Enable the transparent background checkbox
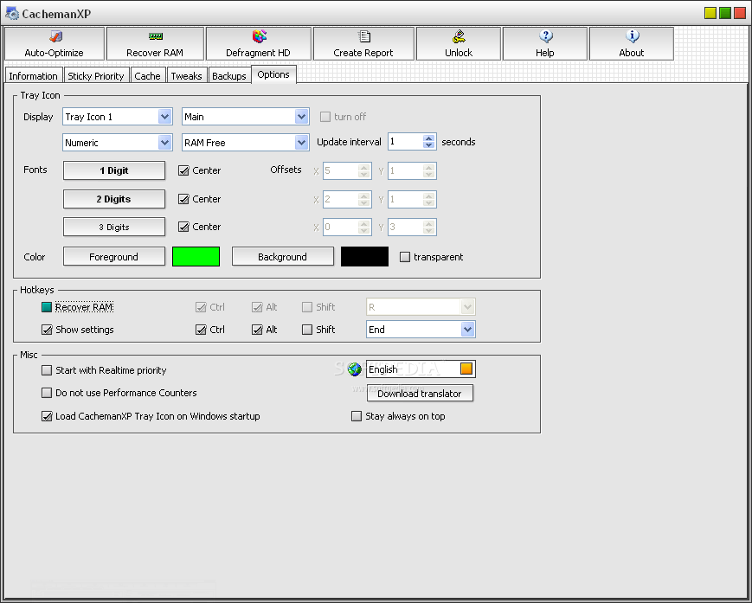 [405, 257]
